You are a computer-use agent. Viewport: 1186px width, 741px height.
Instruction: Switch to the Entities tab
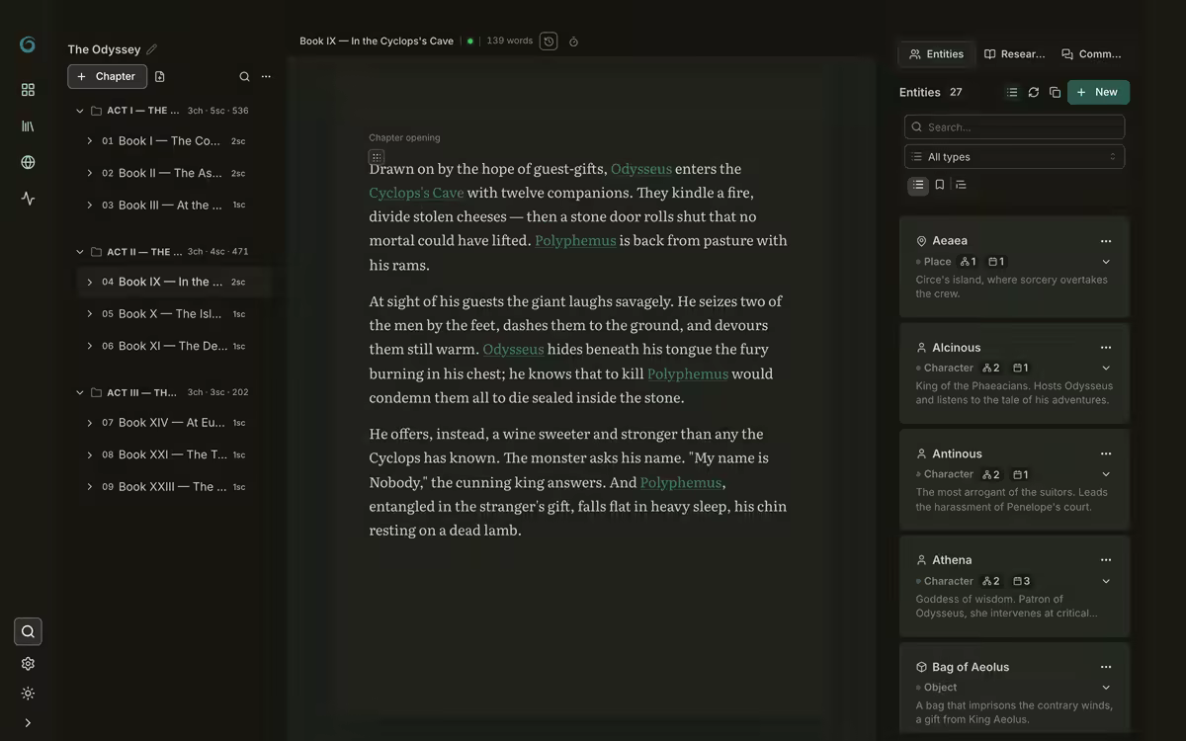pos(936,54)
